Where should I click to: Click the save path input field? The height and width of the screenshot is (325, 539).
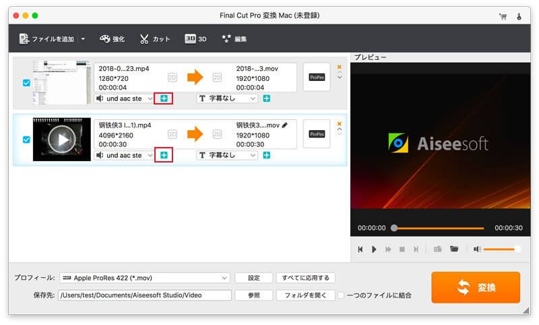pos(145,295)
